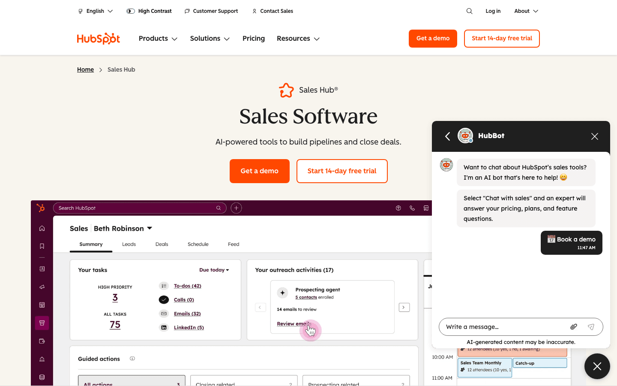Open the Review emails link

pos(294,324)
